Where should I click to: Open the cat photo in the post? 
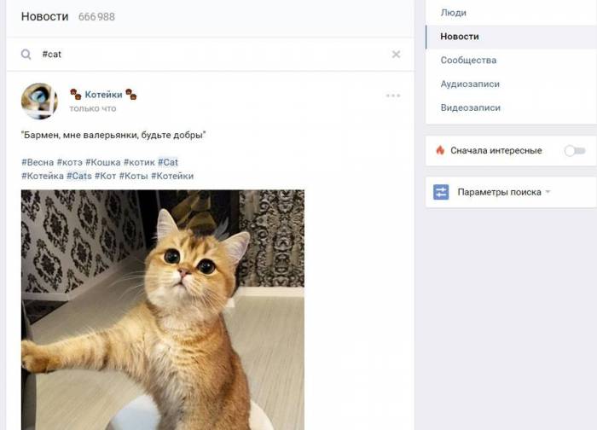(x=162, y=309)
